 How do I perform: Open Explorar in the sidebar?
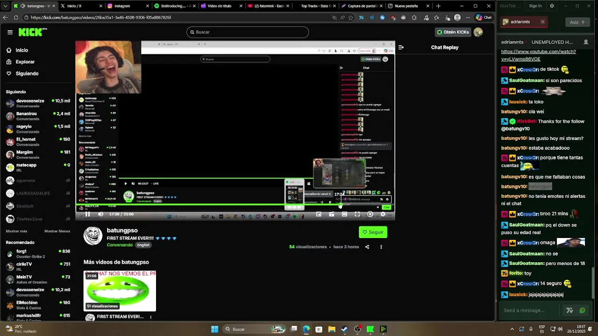(x=20, y=62)
